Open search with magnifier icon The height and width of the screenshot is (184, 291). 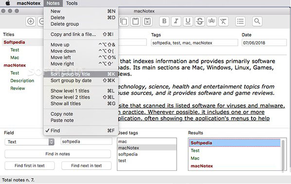pyautogui.click(x=257, y=21)
